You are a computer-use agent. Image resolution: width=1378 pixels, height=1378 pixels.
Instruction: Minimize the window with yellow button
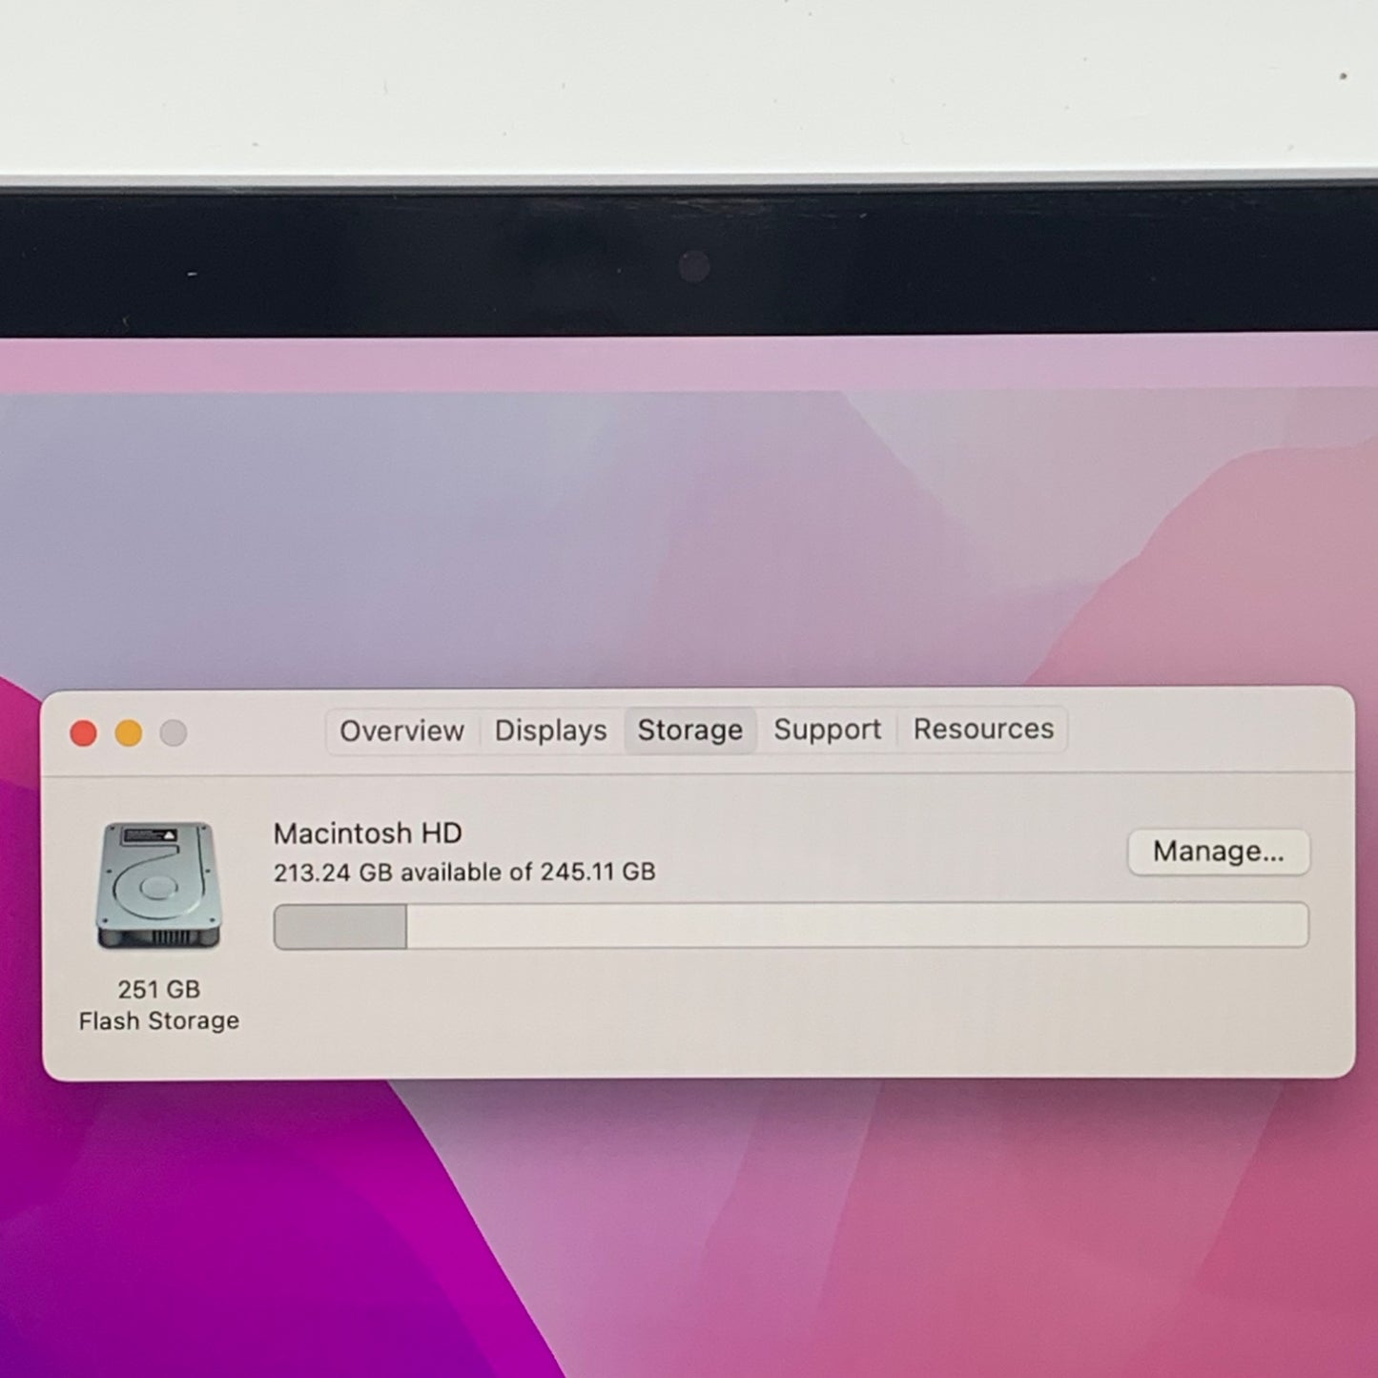click(129, 733)
